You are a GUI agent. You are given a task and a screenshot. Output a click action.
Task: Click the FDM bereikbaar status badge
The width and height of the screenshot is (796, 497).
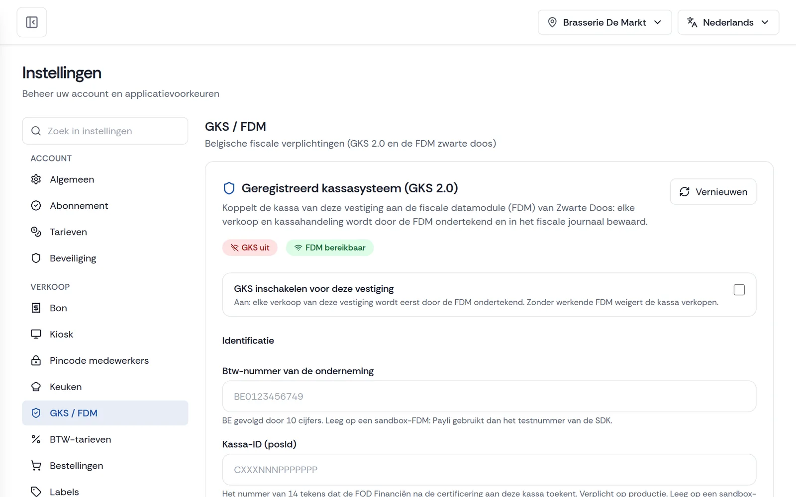point(330,248)
